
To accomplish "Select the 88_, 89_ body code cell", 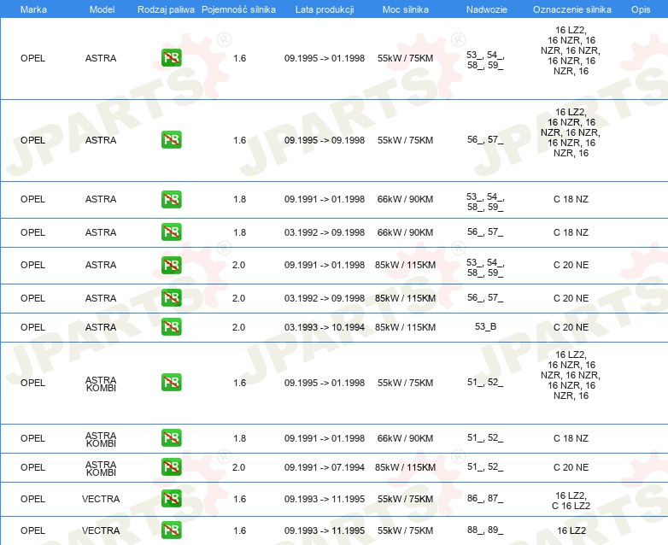I will click(x=485, y=530).
